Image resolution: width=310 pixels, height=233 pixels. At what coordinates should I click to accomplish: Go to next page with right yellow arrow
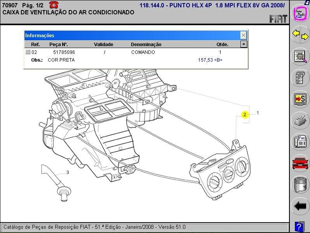[x=305, y=36]
